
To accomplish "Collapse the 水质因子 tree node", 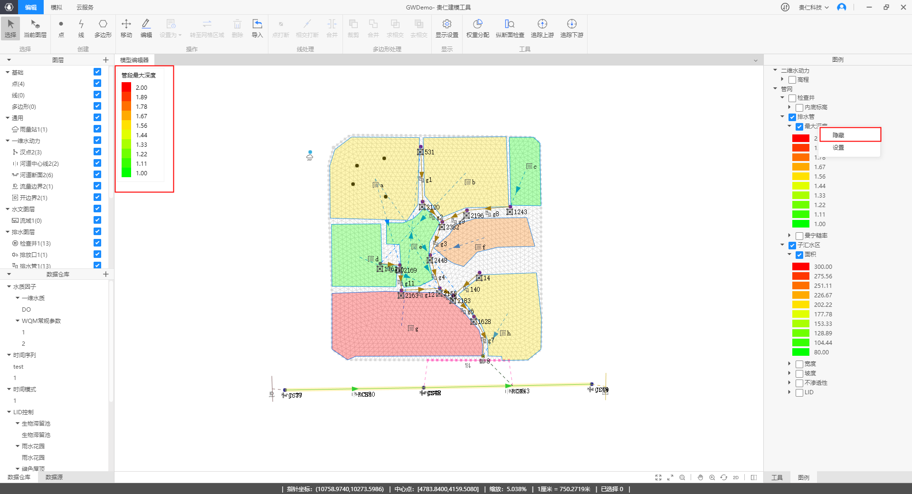I will [x=9, y=286].
